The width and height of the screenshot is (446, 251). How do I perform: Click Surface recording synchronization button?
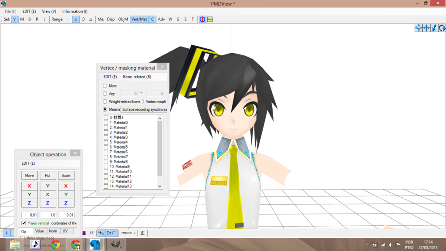[144, 109]
